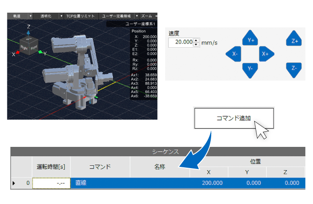Lower the TCP with the Z- arrow
The image size is (313, 204).
pyautogui.click(x=293, y=70)
